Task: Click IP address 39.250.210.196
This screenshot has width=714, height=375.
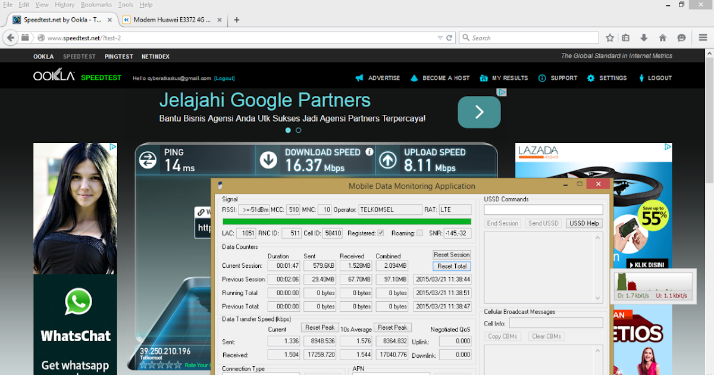Action: click(165, 351)
